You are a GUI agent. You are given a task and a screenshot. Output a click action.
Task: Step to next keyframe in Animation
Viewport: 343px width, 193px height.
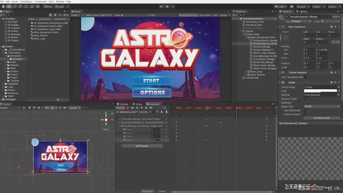click(146, 108)
